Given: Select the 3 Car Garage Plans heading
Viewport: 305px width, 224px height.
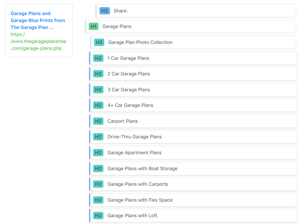Looking at the screenshot, I should [x=129, y=90].
